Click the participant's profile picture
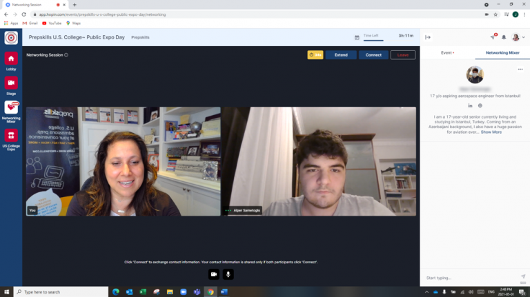This screenshot has width=530, height=297. coord(475,74)
